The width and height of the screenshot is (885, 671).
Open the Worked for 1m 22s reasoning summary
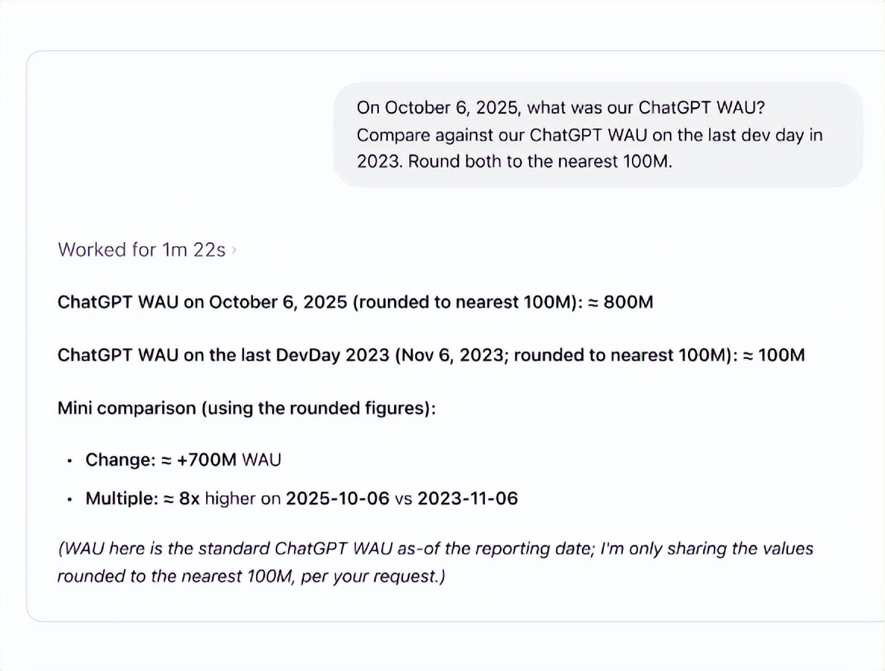tap(142, 250)
